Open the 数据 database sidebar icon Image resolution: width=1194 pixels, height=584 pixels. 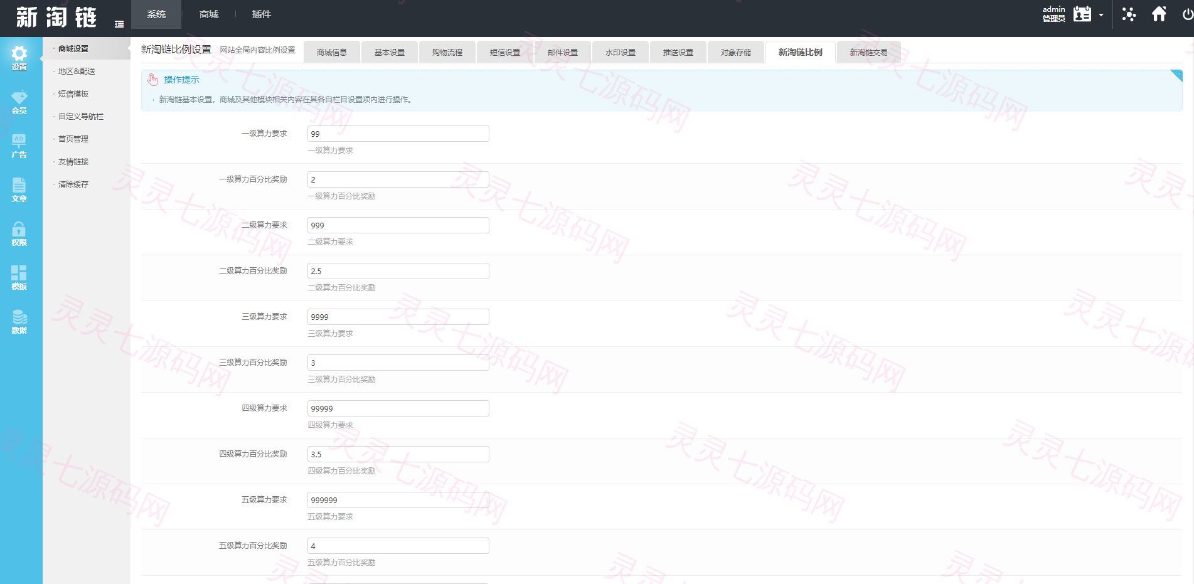point(19,317)
